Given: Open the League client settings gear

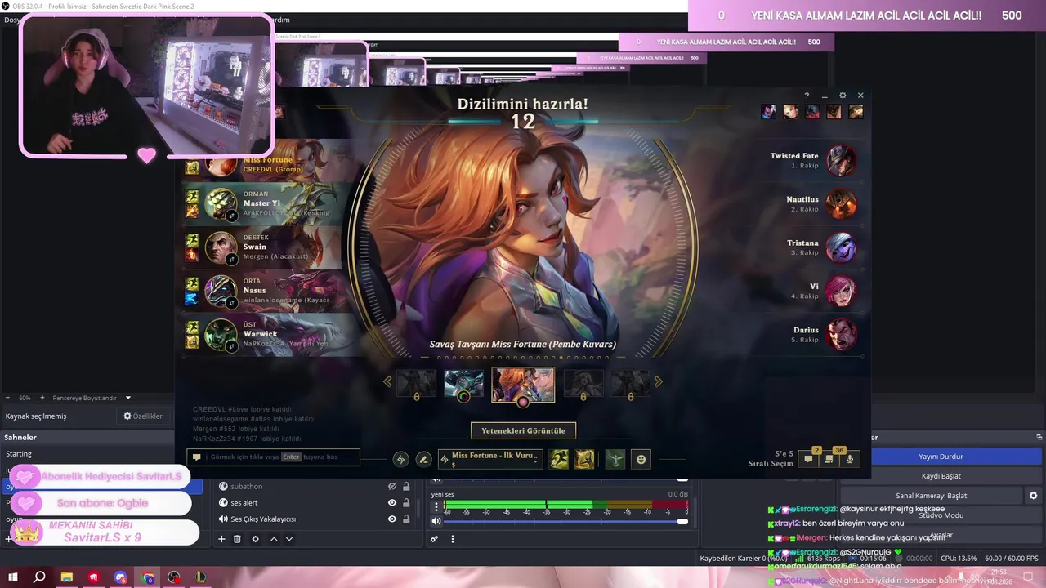Looking at the screenshot, I should [x=843, y=96].
